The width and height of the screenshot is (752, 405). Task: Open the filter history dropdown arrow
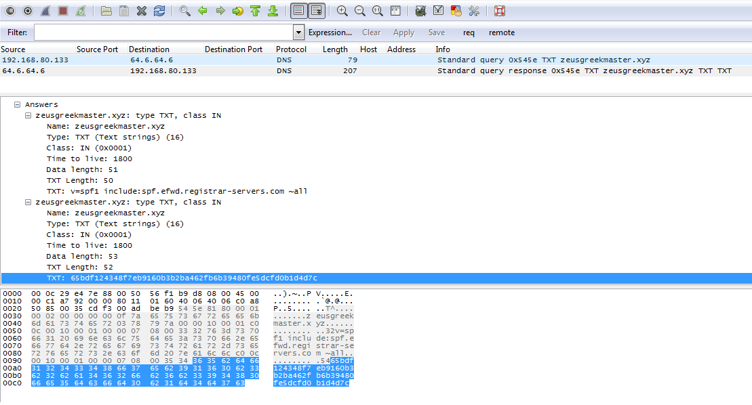pos(298,33)
